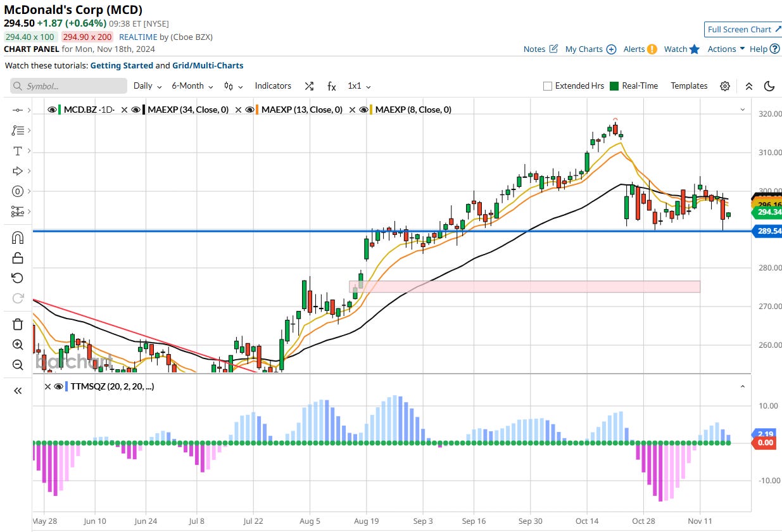Zoom out of the chart
782x532 pixels.
pyautogui.click(x=18, y=365)
